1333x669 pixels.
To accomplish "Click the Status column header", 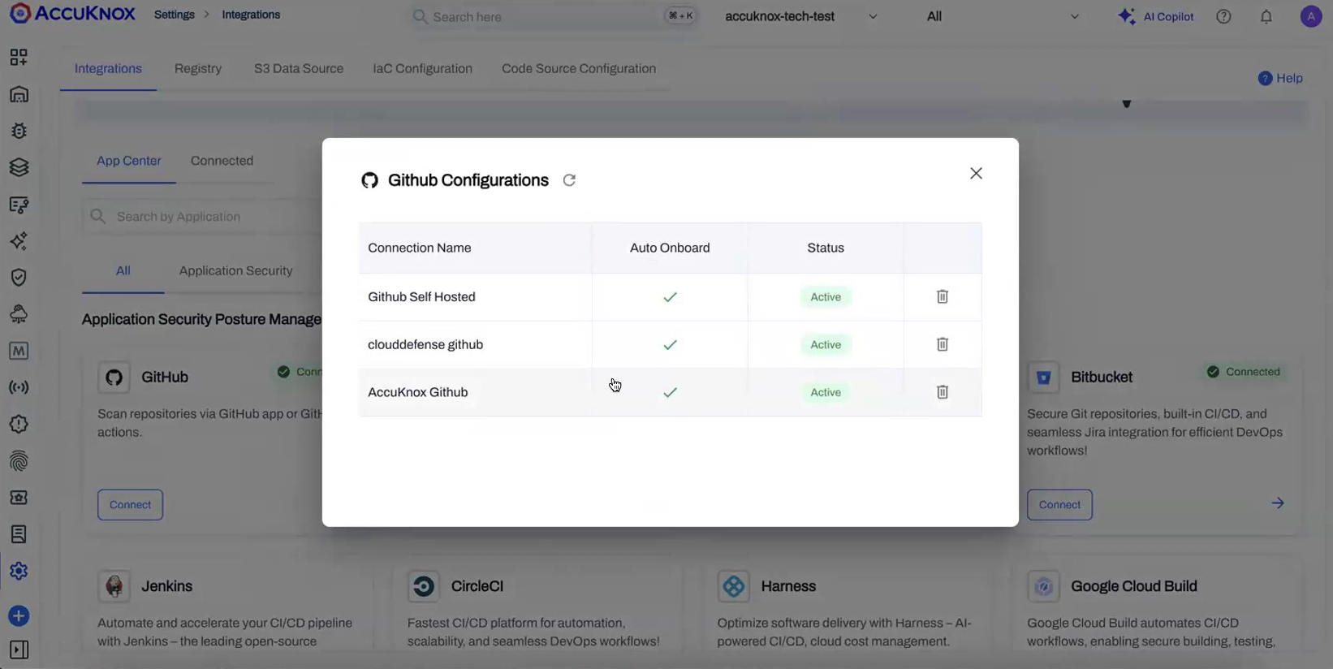I will (826, 248).
